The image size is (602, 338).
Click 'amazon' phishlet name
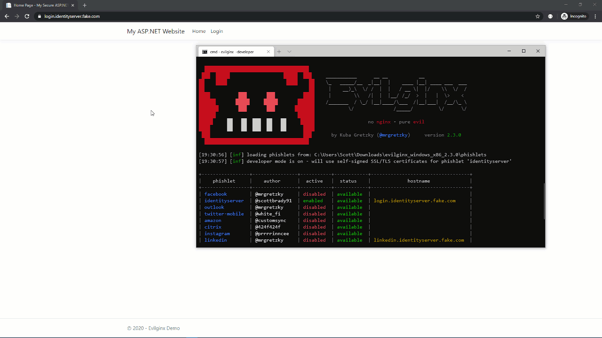coord(213,220)
